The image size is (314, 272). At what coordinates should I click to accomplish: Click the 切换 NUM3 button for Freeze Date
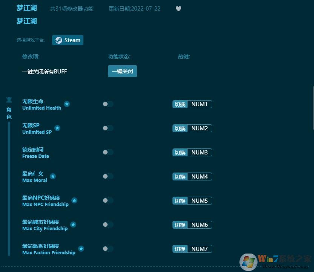[192, 152]
